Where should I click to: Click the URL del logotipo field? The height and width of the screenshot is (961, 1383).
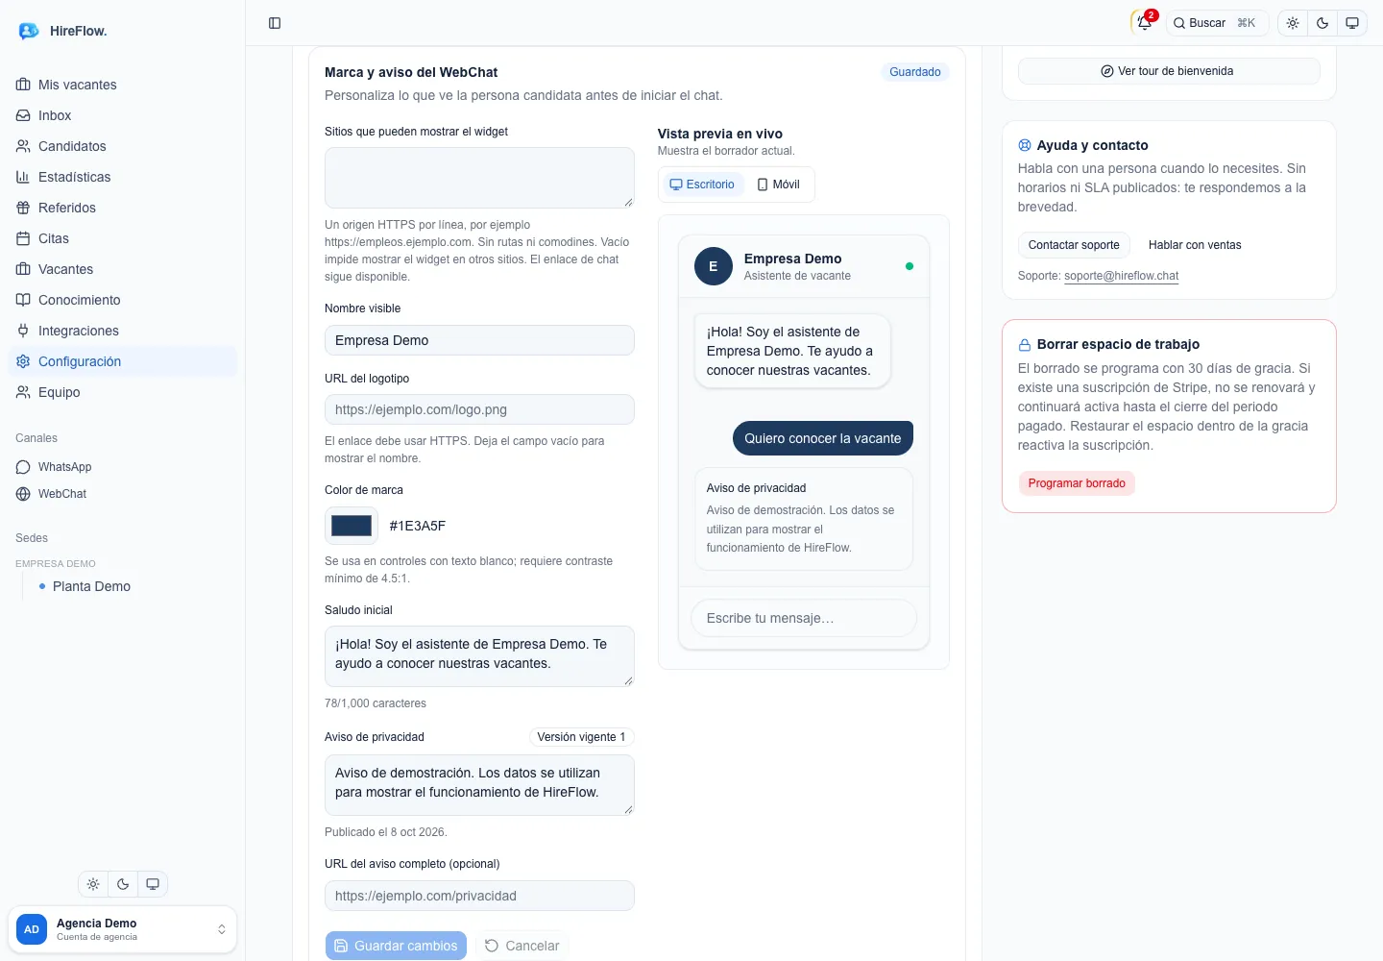coord(479,409)
